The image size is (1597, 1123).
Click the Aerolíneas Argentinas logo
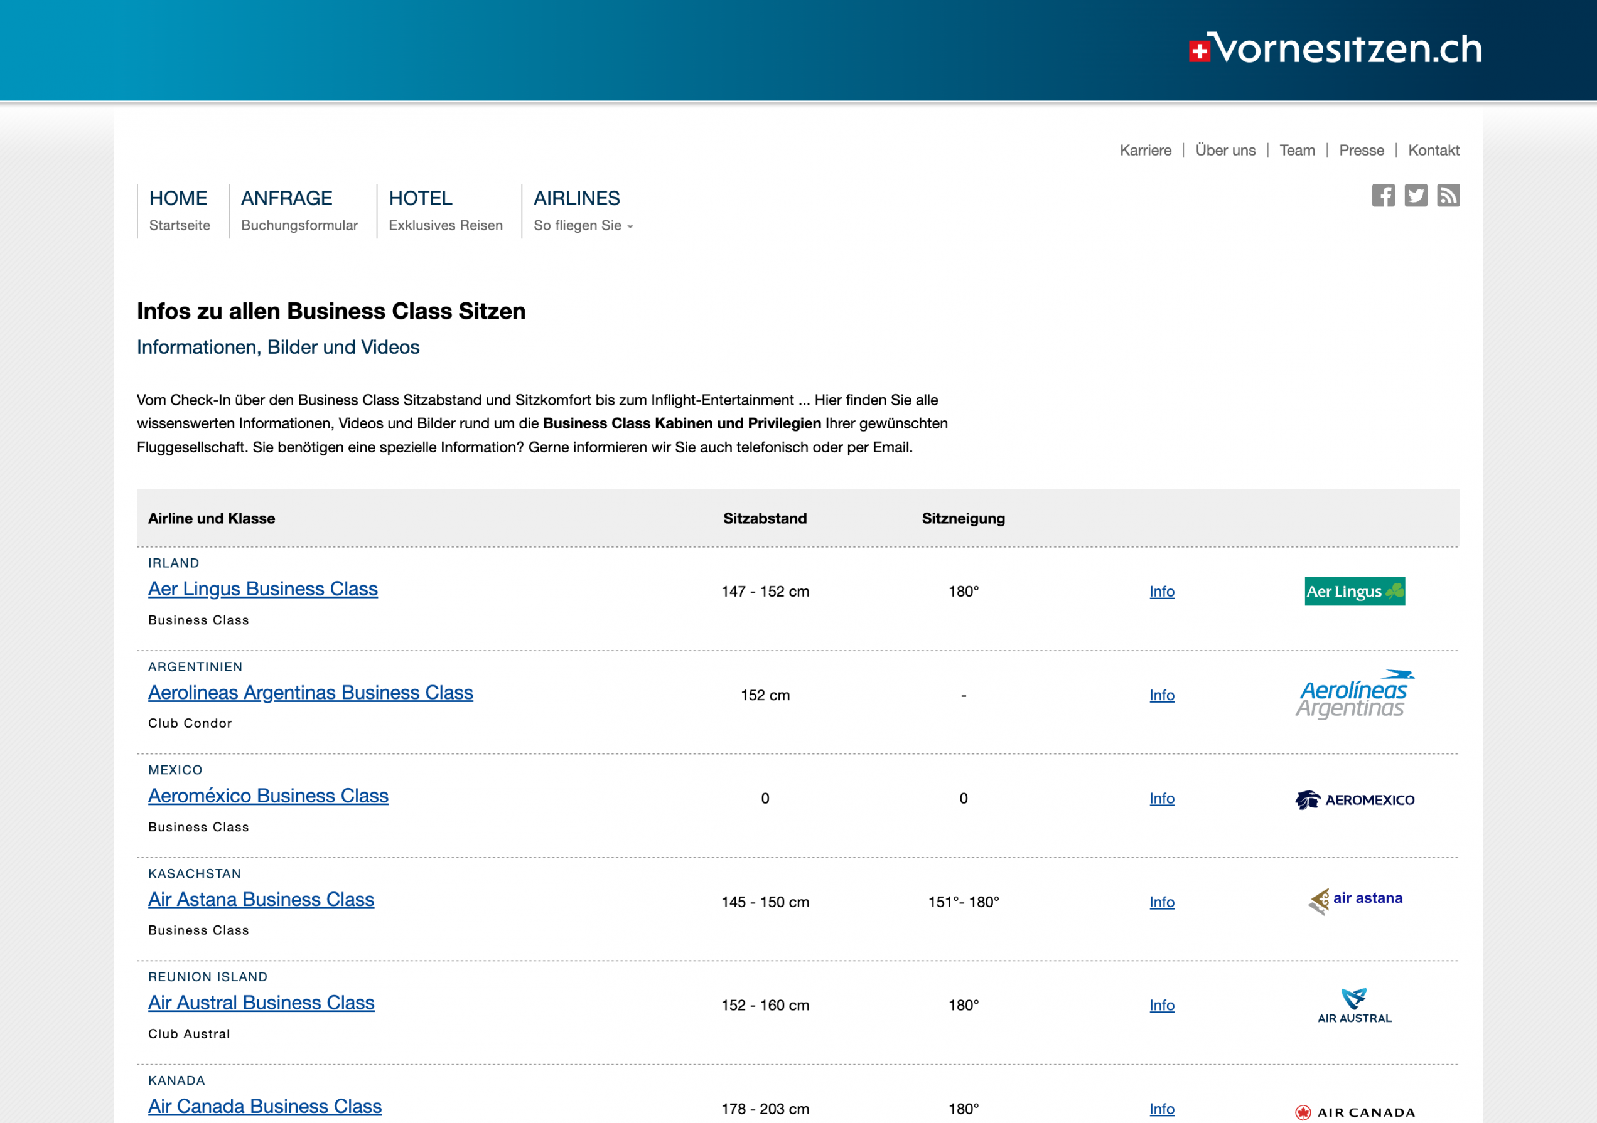[1354, 695]
